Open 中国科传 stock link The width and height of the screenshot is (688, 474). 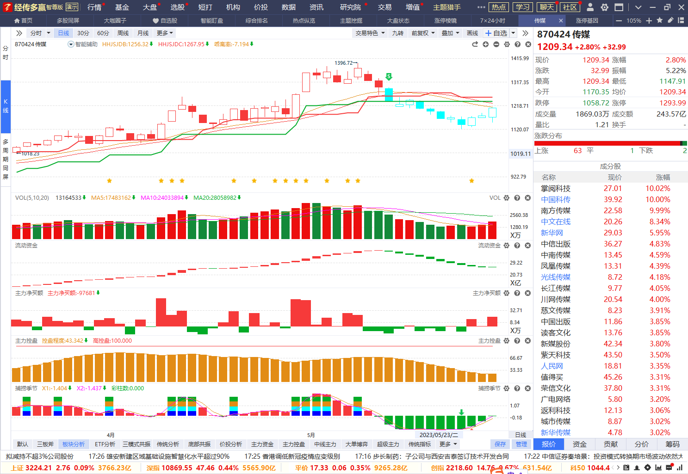(556, 199)
